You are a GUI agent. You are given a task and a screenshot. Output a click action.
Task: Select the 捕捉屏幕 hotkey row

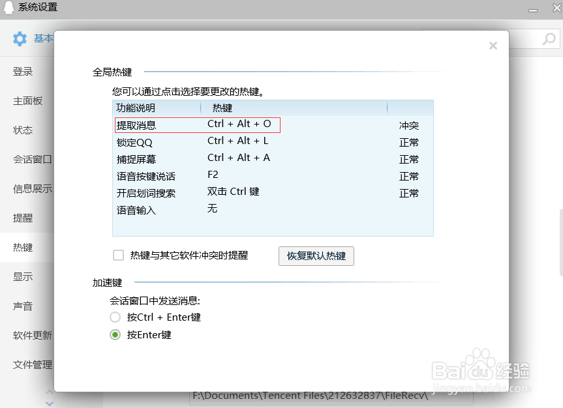point(273,159)
